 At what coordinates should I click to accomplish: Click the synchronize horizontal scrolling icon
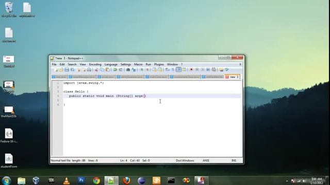[x=160, y=70]
